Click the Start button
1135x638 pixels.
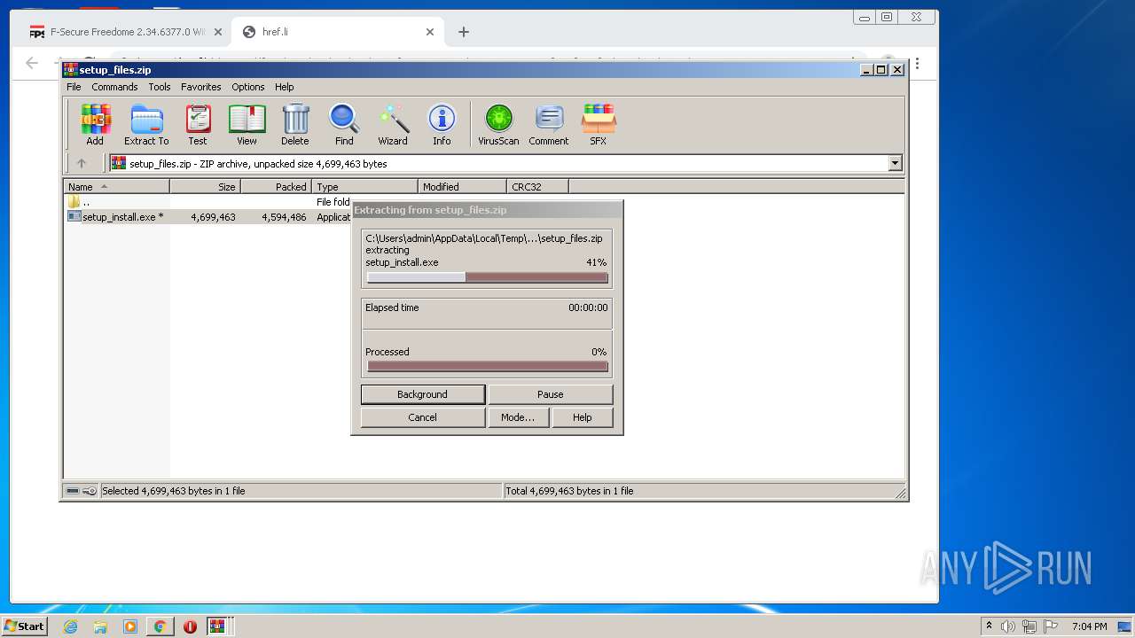(25, 626)
